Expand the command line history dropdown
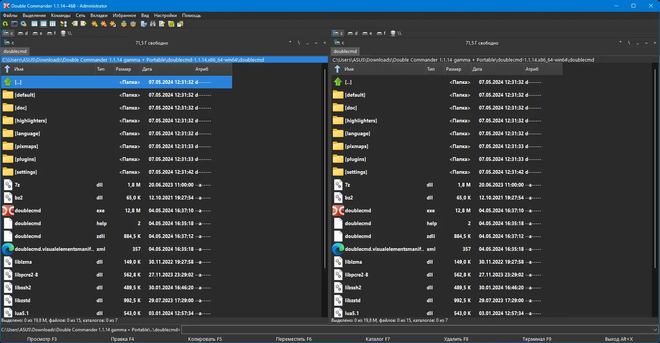The height and width of the screenshot is (343, 660). pos(655,330)
